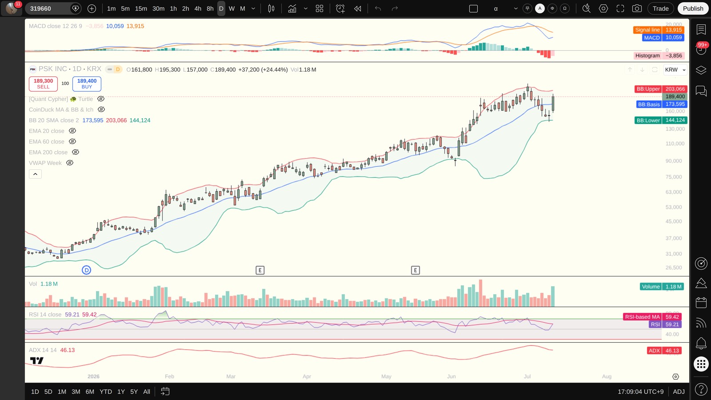Open the Indicators menu icon
The height and width of the screenshot is (400, 711).
292,8
